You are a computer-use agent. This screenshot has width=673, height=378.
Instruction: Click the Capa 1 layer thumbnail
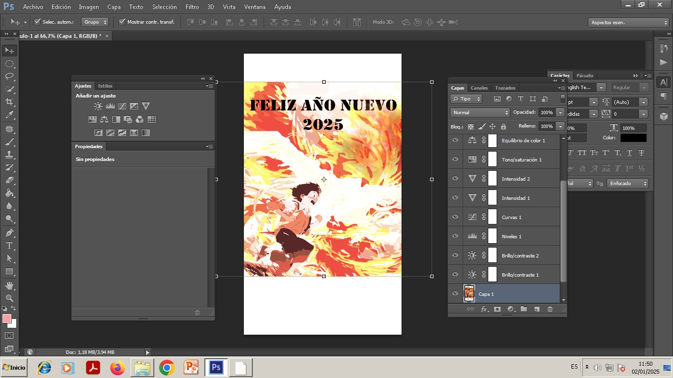469,294
